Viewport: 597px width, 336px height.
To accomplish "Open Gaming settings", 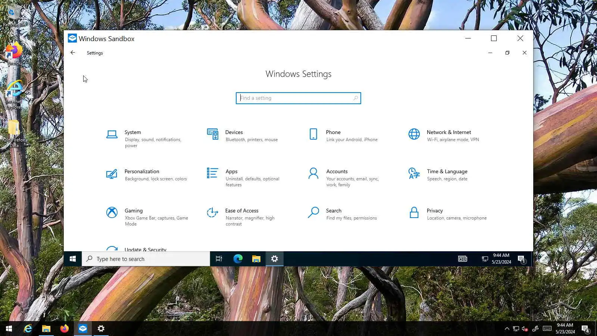I will click(x=147, y=217).
